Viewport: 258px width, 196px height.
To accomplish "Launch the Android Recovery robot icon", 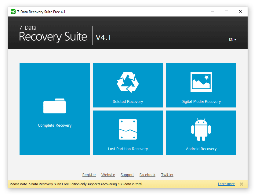I will 201,129.
